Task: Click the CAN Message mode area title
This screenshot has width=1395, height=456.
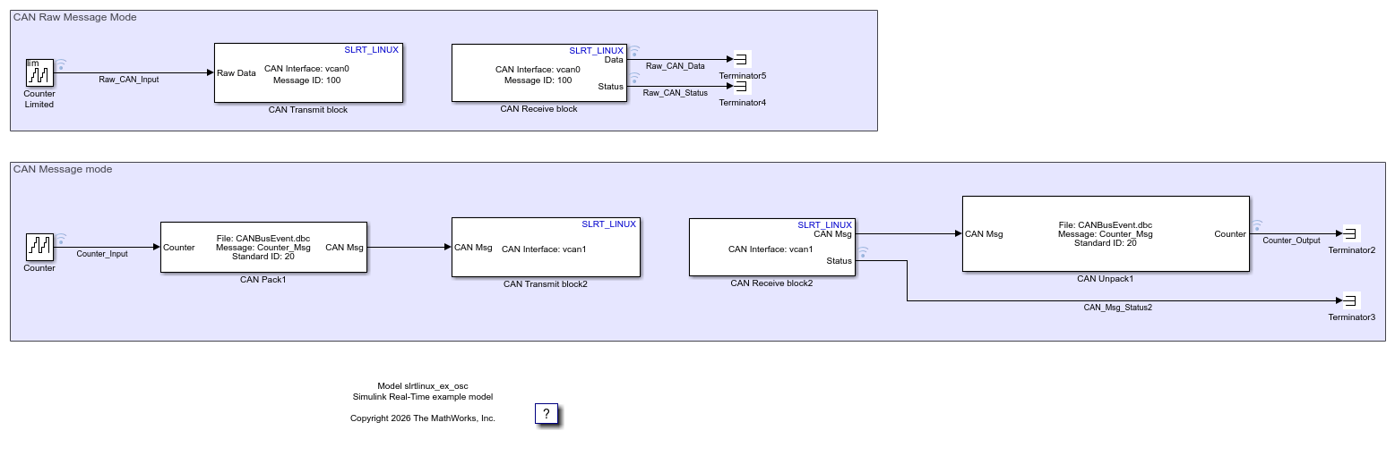Action: [63, 169]
